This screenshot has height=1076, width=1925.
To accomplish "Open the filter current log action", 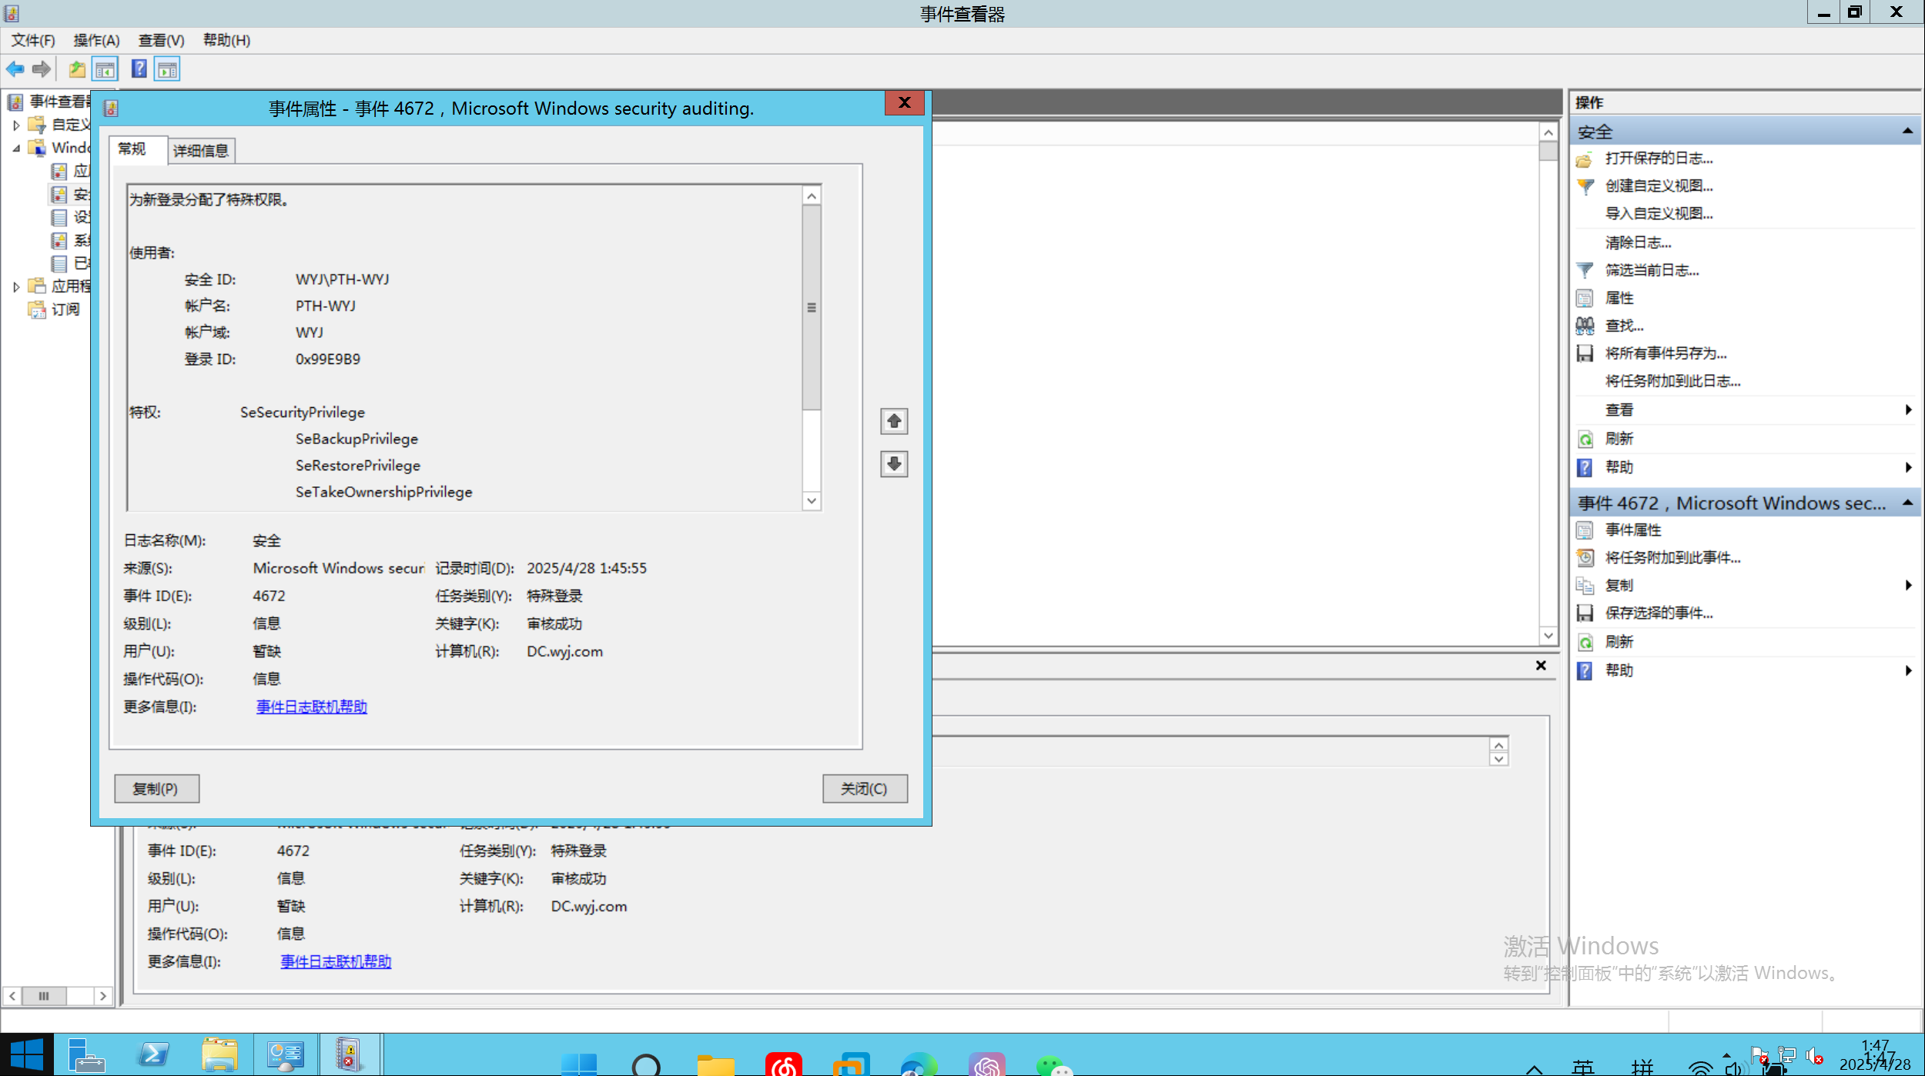I will click(1651, 270).
